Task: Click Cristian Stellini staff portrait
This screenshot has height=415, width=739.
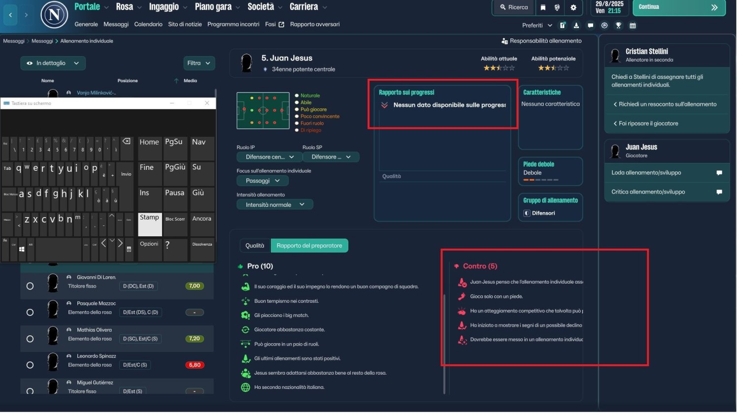Action: [616, 56]
